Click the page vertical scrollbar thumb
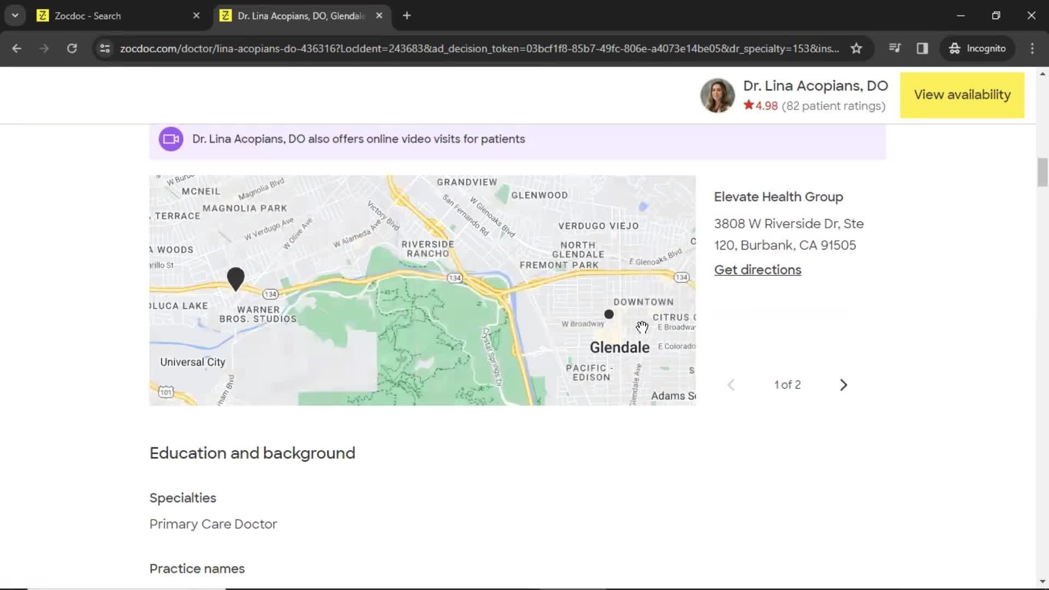This screenshot has height=590, width=1049. pyautogui.click(x=1042, y=172)
